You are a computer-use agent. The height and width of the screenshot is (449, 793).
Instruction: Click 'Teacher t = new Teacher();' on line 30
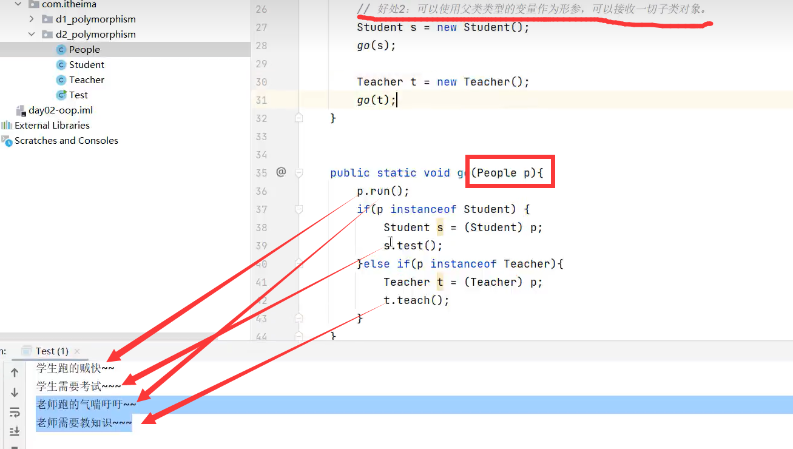(x=443, y=82)
